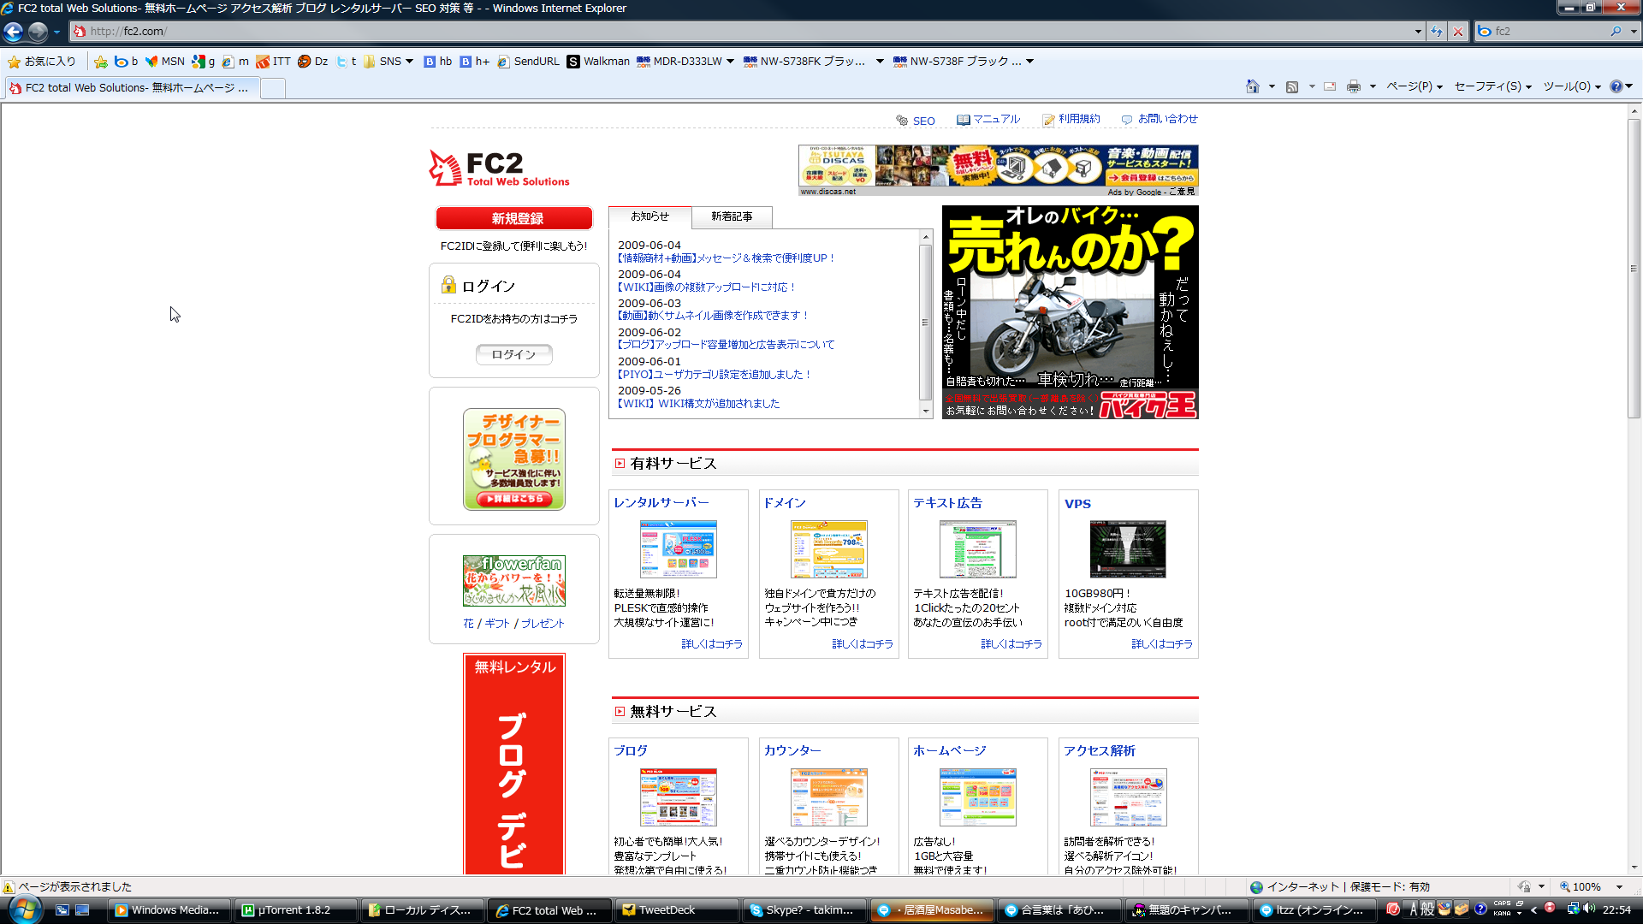Click the Refresh page icon

(1437, 32)
